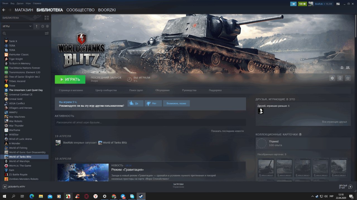Open the Режим «Гравитация» news thumbnail

click(x=83, y=172)
